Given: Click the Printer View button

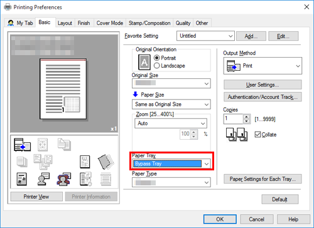Looking at the screenshot, I should click(x=36, y=197).
